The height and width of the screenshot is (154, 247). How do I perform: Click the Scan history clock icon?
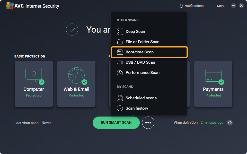[x=120, y=108]
